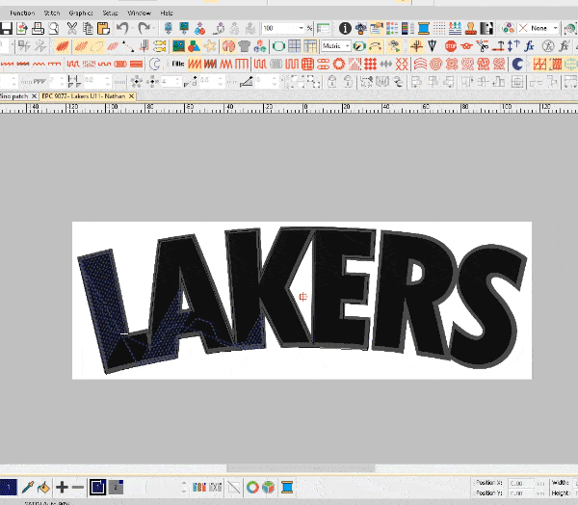Click the Position Y input field
Image resolution: width=578 pixels, height=505 pixels.
521,492
